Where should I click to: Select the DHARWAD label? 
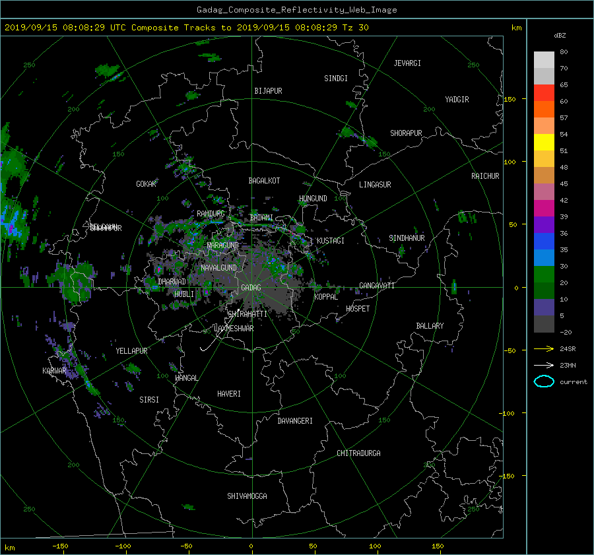click(x=172, y=282)
